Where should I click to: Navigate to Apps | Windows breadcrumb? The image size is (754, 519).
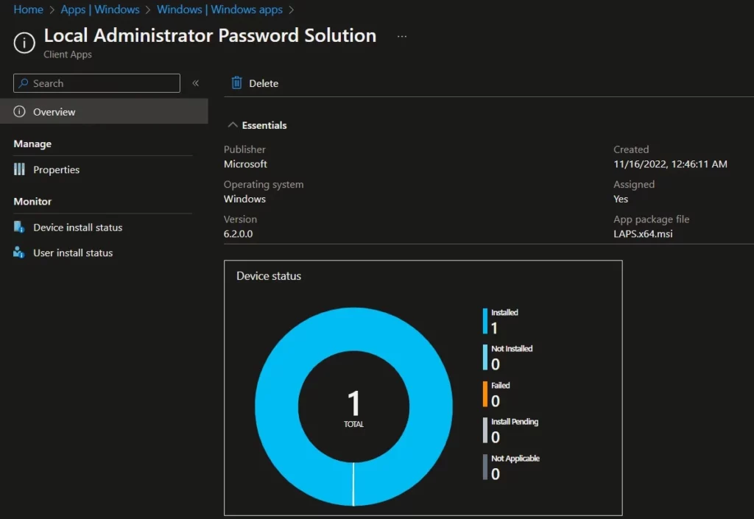[100, 9]
